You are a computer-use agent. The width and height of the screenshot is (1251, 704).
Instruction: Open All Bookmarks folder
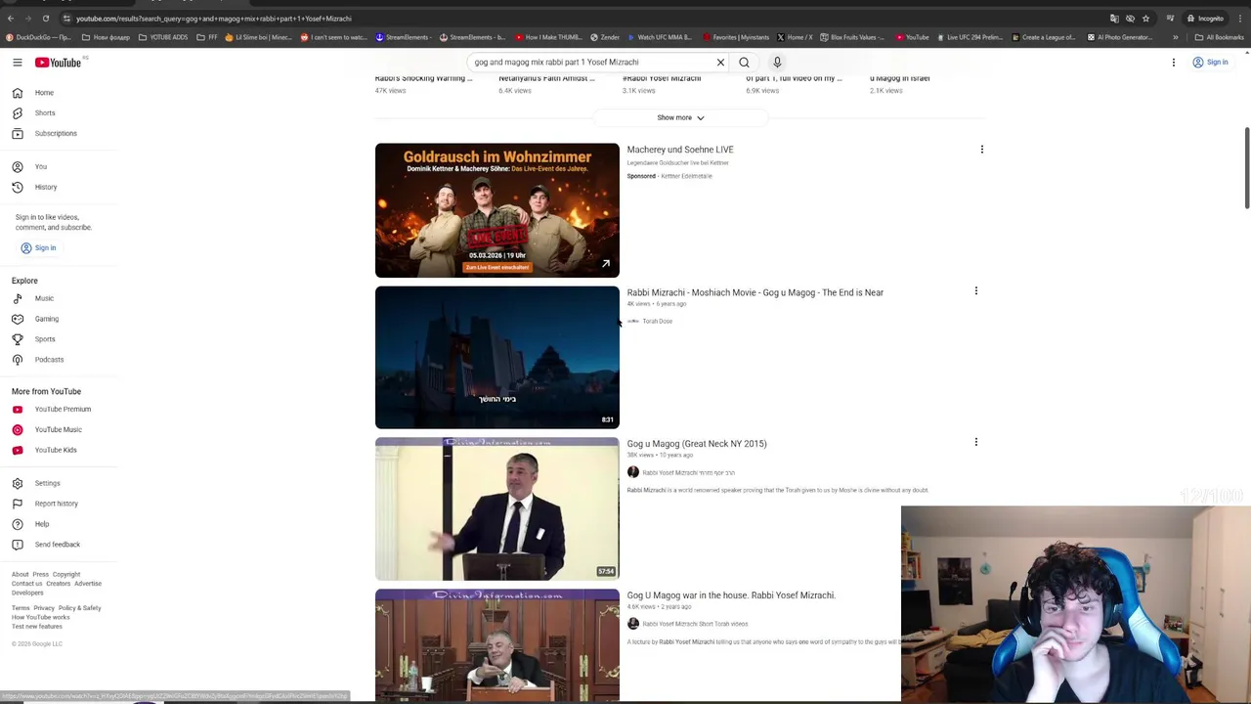[1219, 37]
